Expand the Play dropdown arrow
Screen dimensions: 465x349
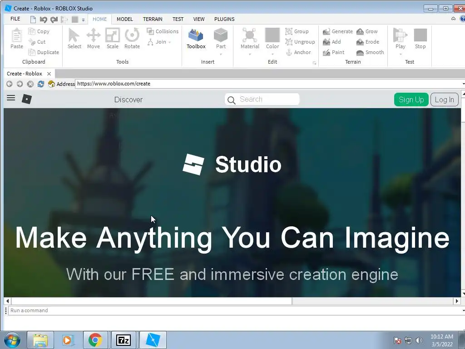[401, 55]
